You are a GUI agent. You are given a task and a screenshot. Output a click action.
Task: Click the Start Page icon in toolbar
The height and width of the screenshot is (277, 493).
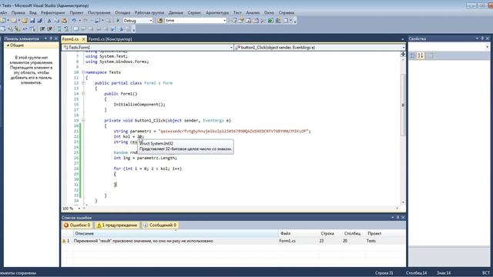[x=270, y=21]
